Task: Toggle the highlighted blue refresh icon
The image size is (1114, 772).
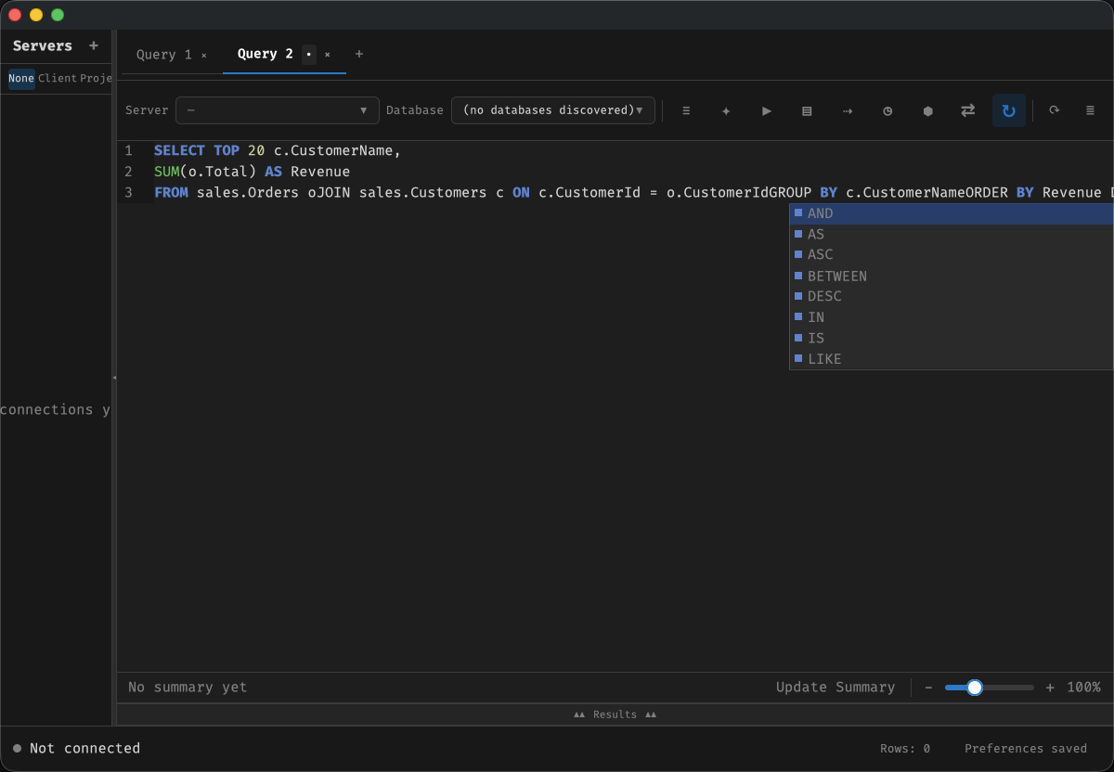Action: [1009, 110]
